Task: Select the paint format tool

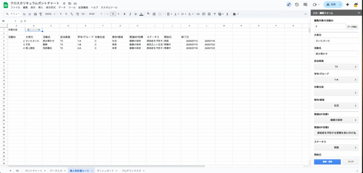Action: point(41,14)
